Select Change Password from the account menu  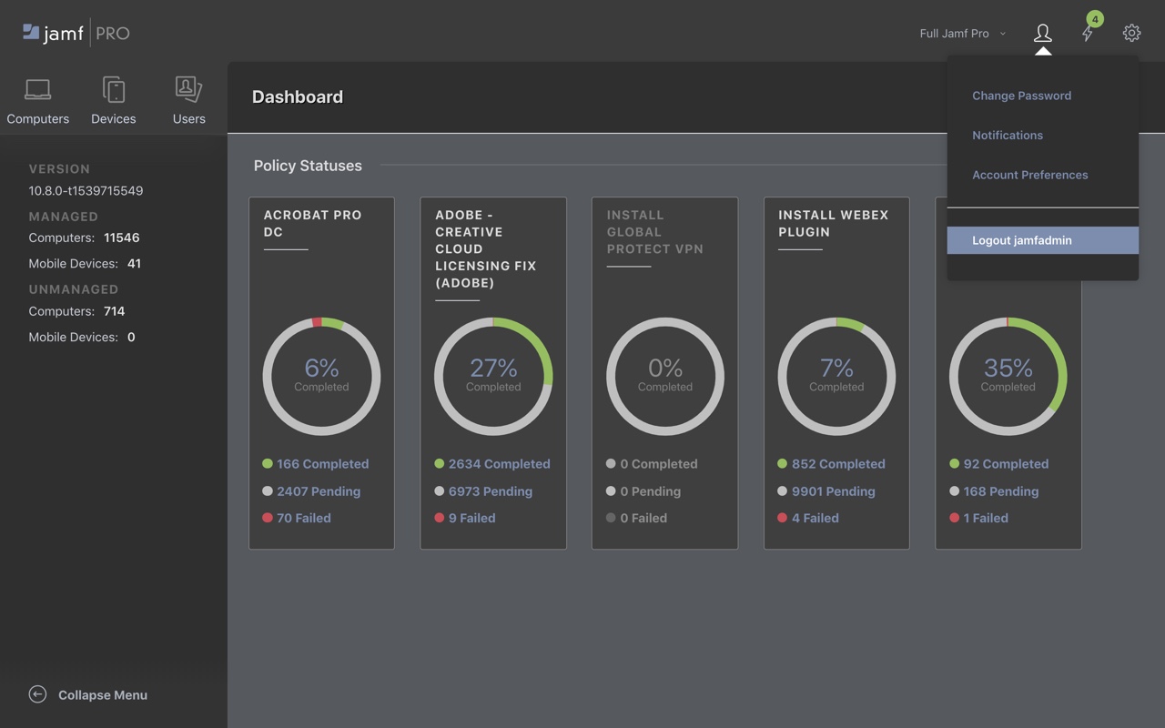tap(1021, 95)
